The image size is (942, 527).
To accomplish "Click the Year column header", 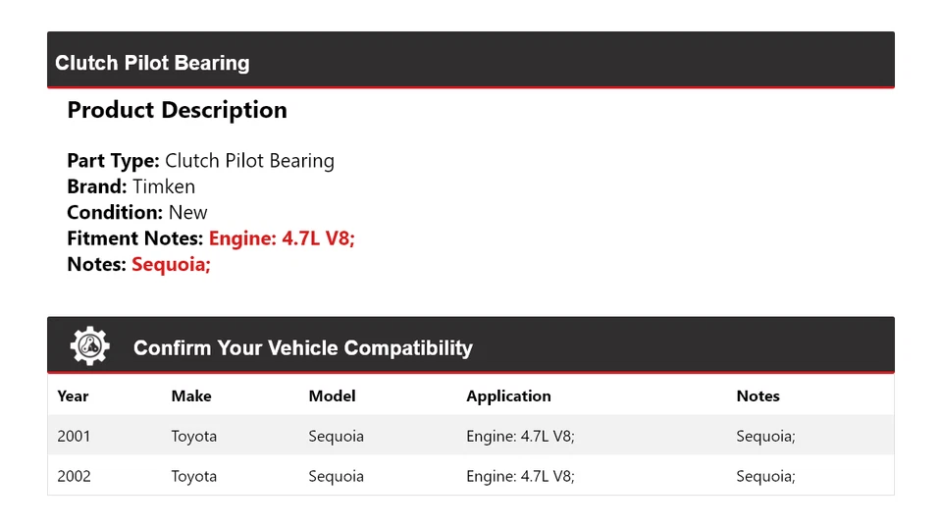I will point(73,396).
